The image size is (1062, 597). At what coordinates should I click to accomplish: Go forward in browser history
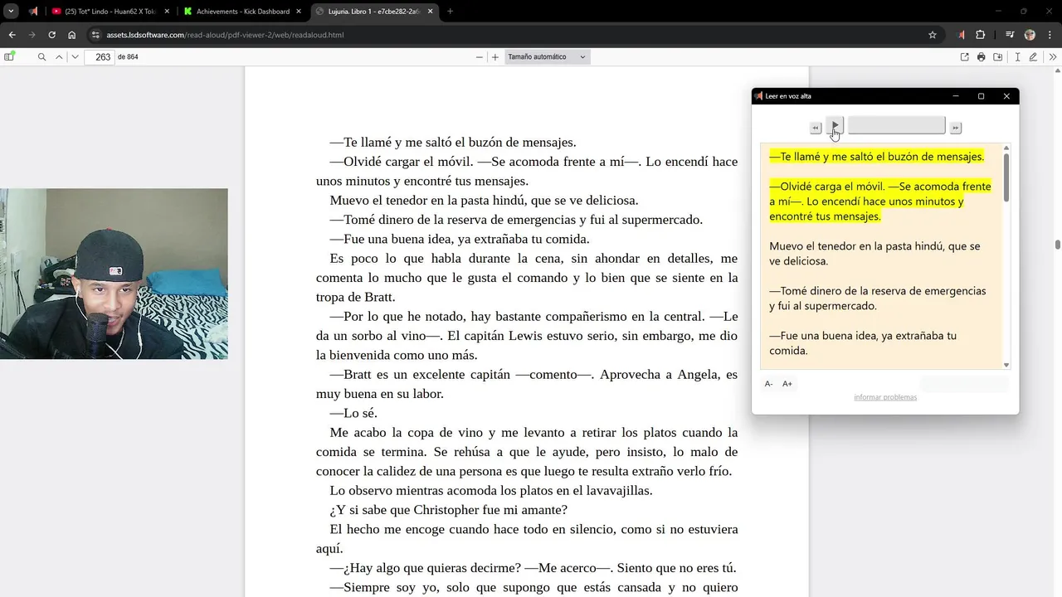32,35
